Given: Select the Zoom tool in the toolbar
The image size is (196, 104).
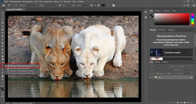Looking at the screenshot, I should 2,79.
